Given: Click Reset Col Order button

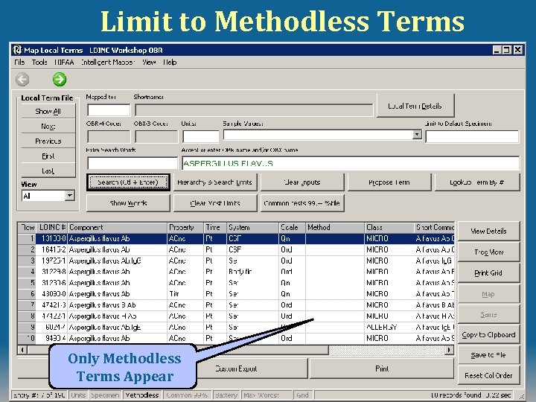Looking at the screenshot, I should (x=488, y=376).
